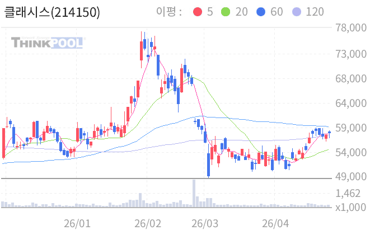Image resolution: width=384 pixels, height=235 pixels.
Task: Click the x1,000 volume unit label
Action: pyautogui.click(x=350, y=207)
